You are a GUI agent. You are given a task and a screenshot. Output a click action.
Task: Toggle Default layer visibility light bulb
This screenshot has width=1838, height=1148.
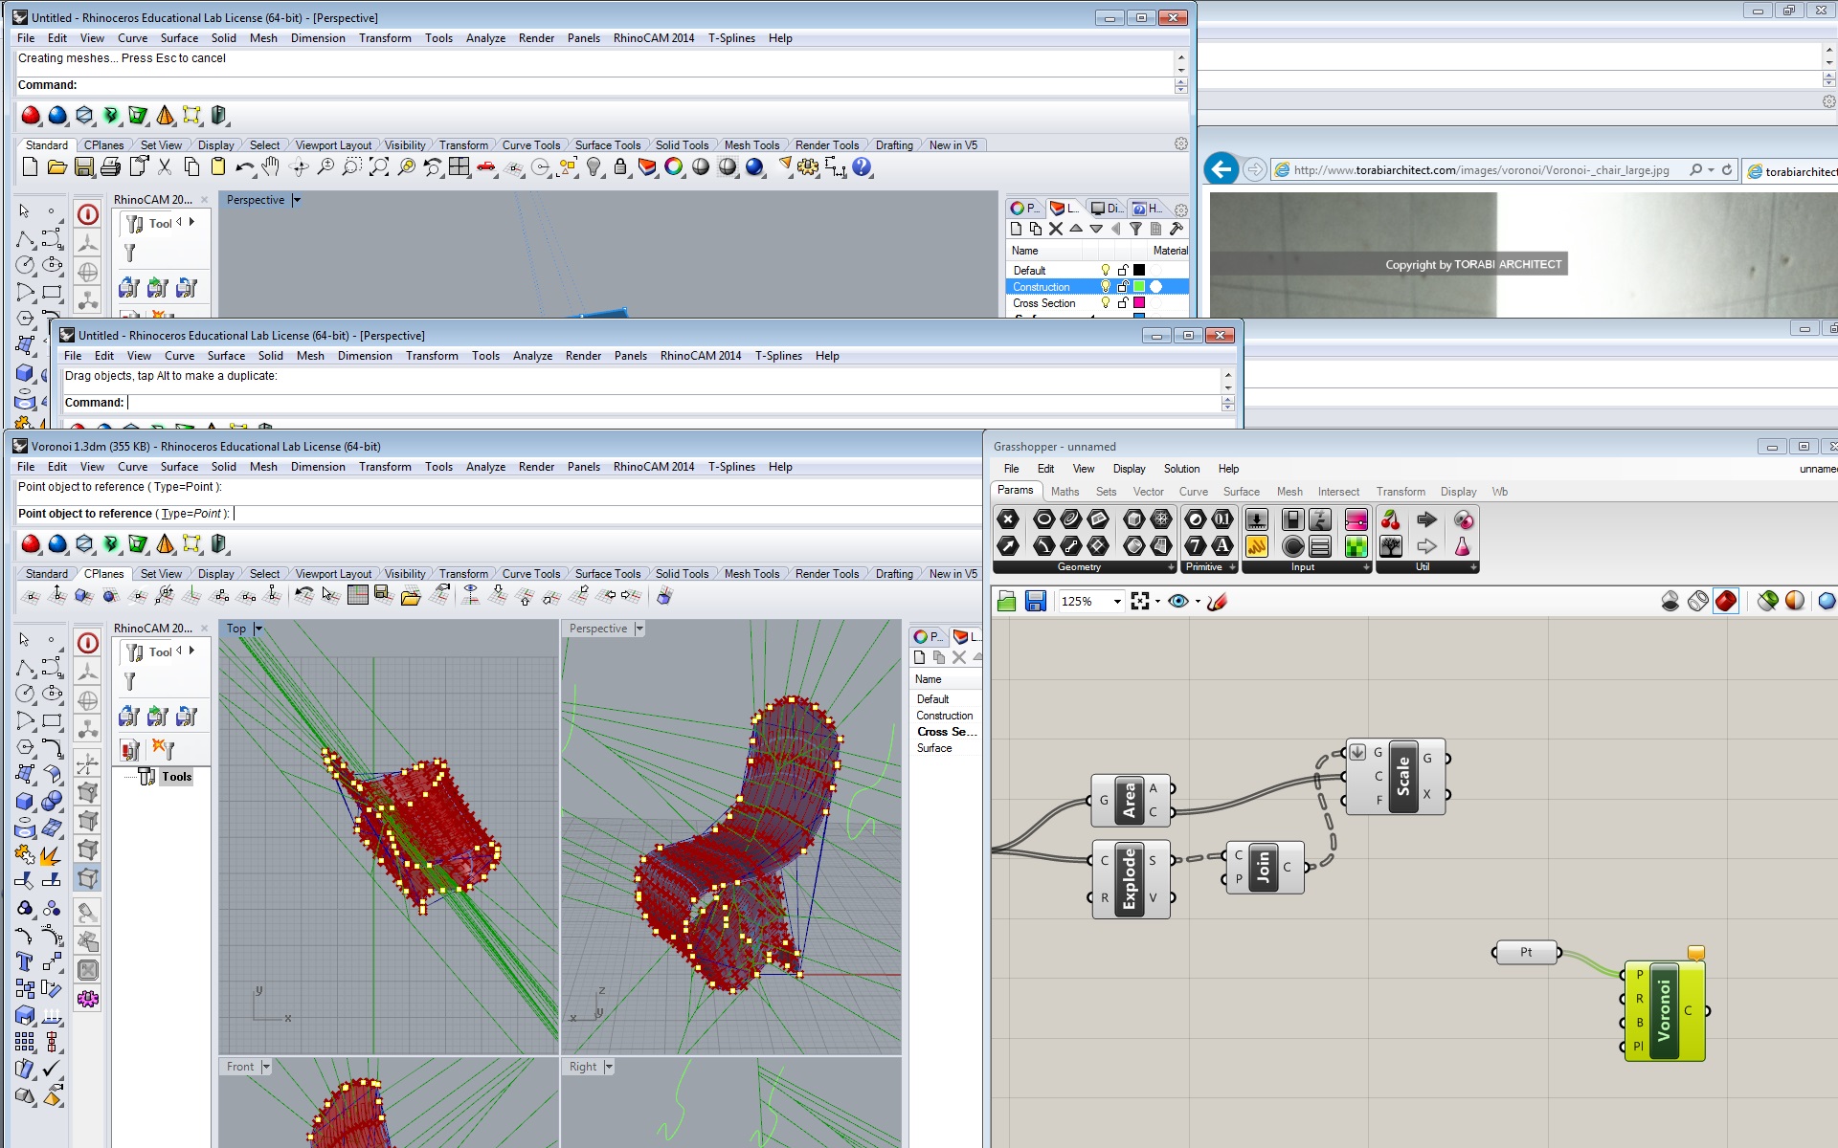click(1106, 271)
